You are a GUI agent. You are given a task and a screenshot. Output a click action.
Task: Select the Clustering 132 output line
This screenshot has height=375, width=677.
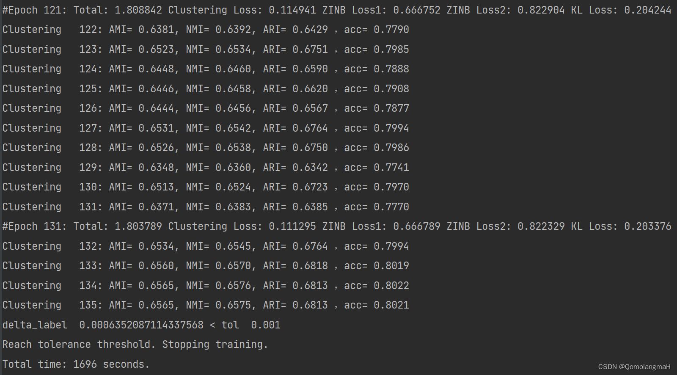coord(206,246)
